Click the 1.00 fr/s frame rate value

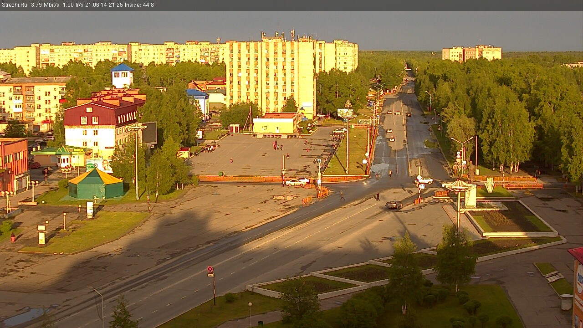coord(73,5)
